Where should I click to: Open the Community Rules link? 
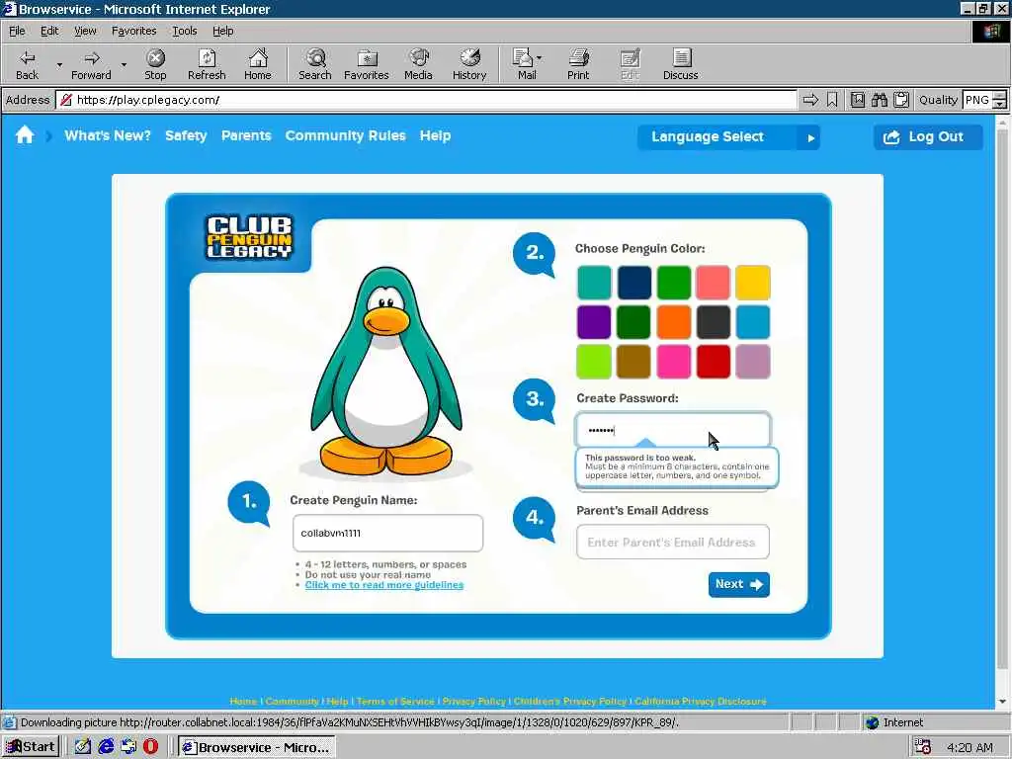(345, 135)
